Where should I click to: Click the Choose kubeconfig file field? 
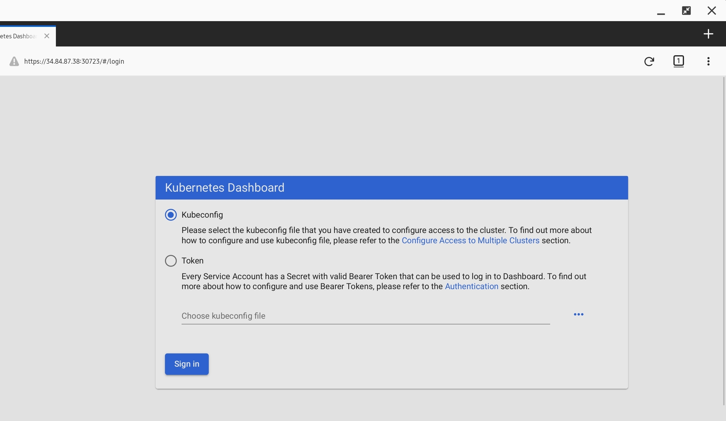[x=365, y=316]
